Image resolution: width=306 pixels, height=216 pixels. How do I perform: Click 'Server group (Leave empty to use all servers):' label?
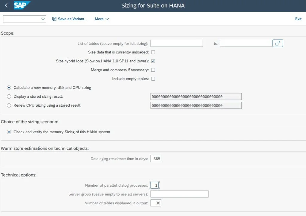tap(108, 194)
